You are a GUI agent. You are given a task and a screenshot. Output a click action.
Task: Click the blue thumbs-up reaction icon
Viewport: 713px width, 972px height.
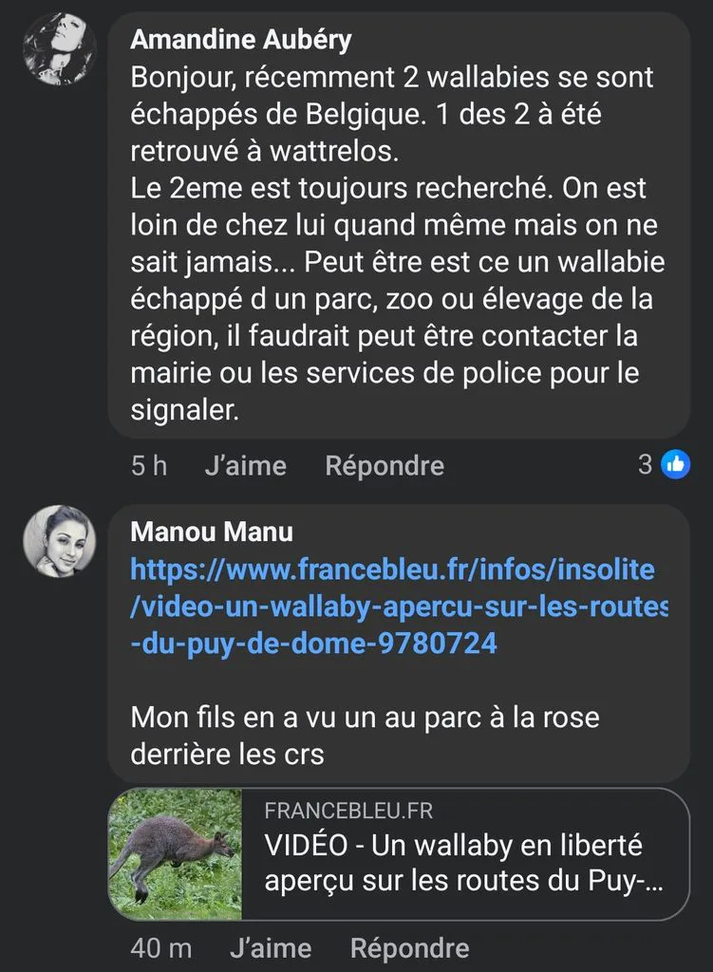[x=676, y=464]
